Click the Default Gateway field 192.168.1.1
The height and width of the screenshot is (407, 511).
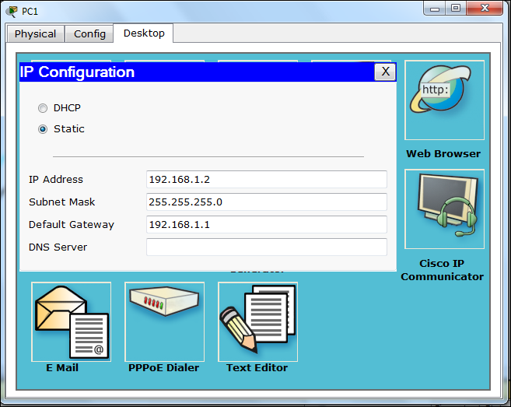(x=267, y=224)
